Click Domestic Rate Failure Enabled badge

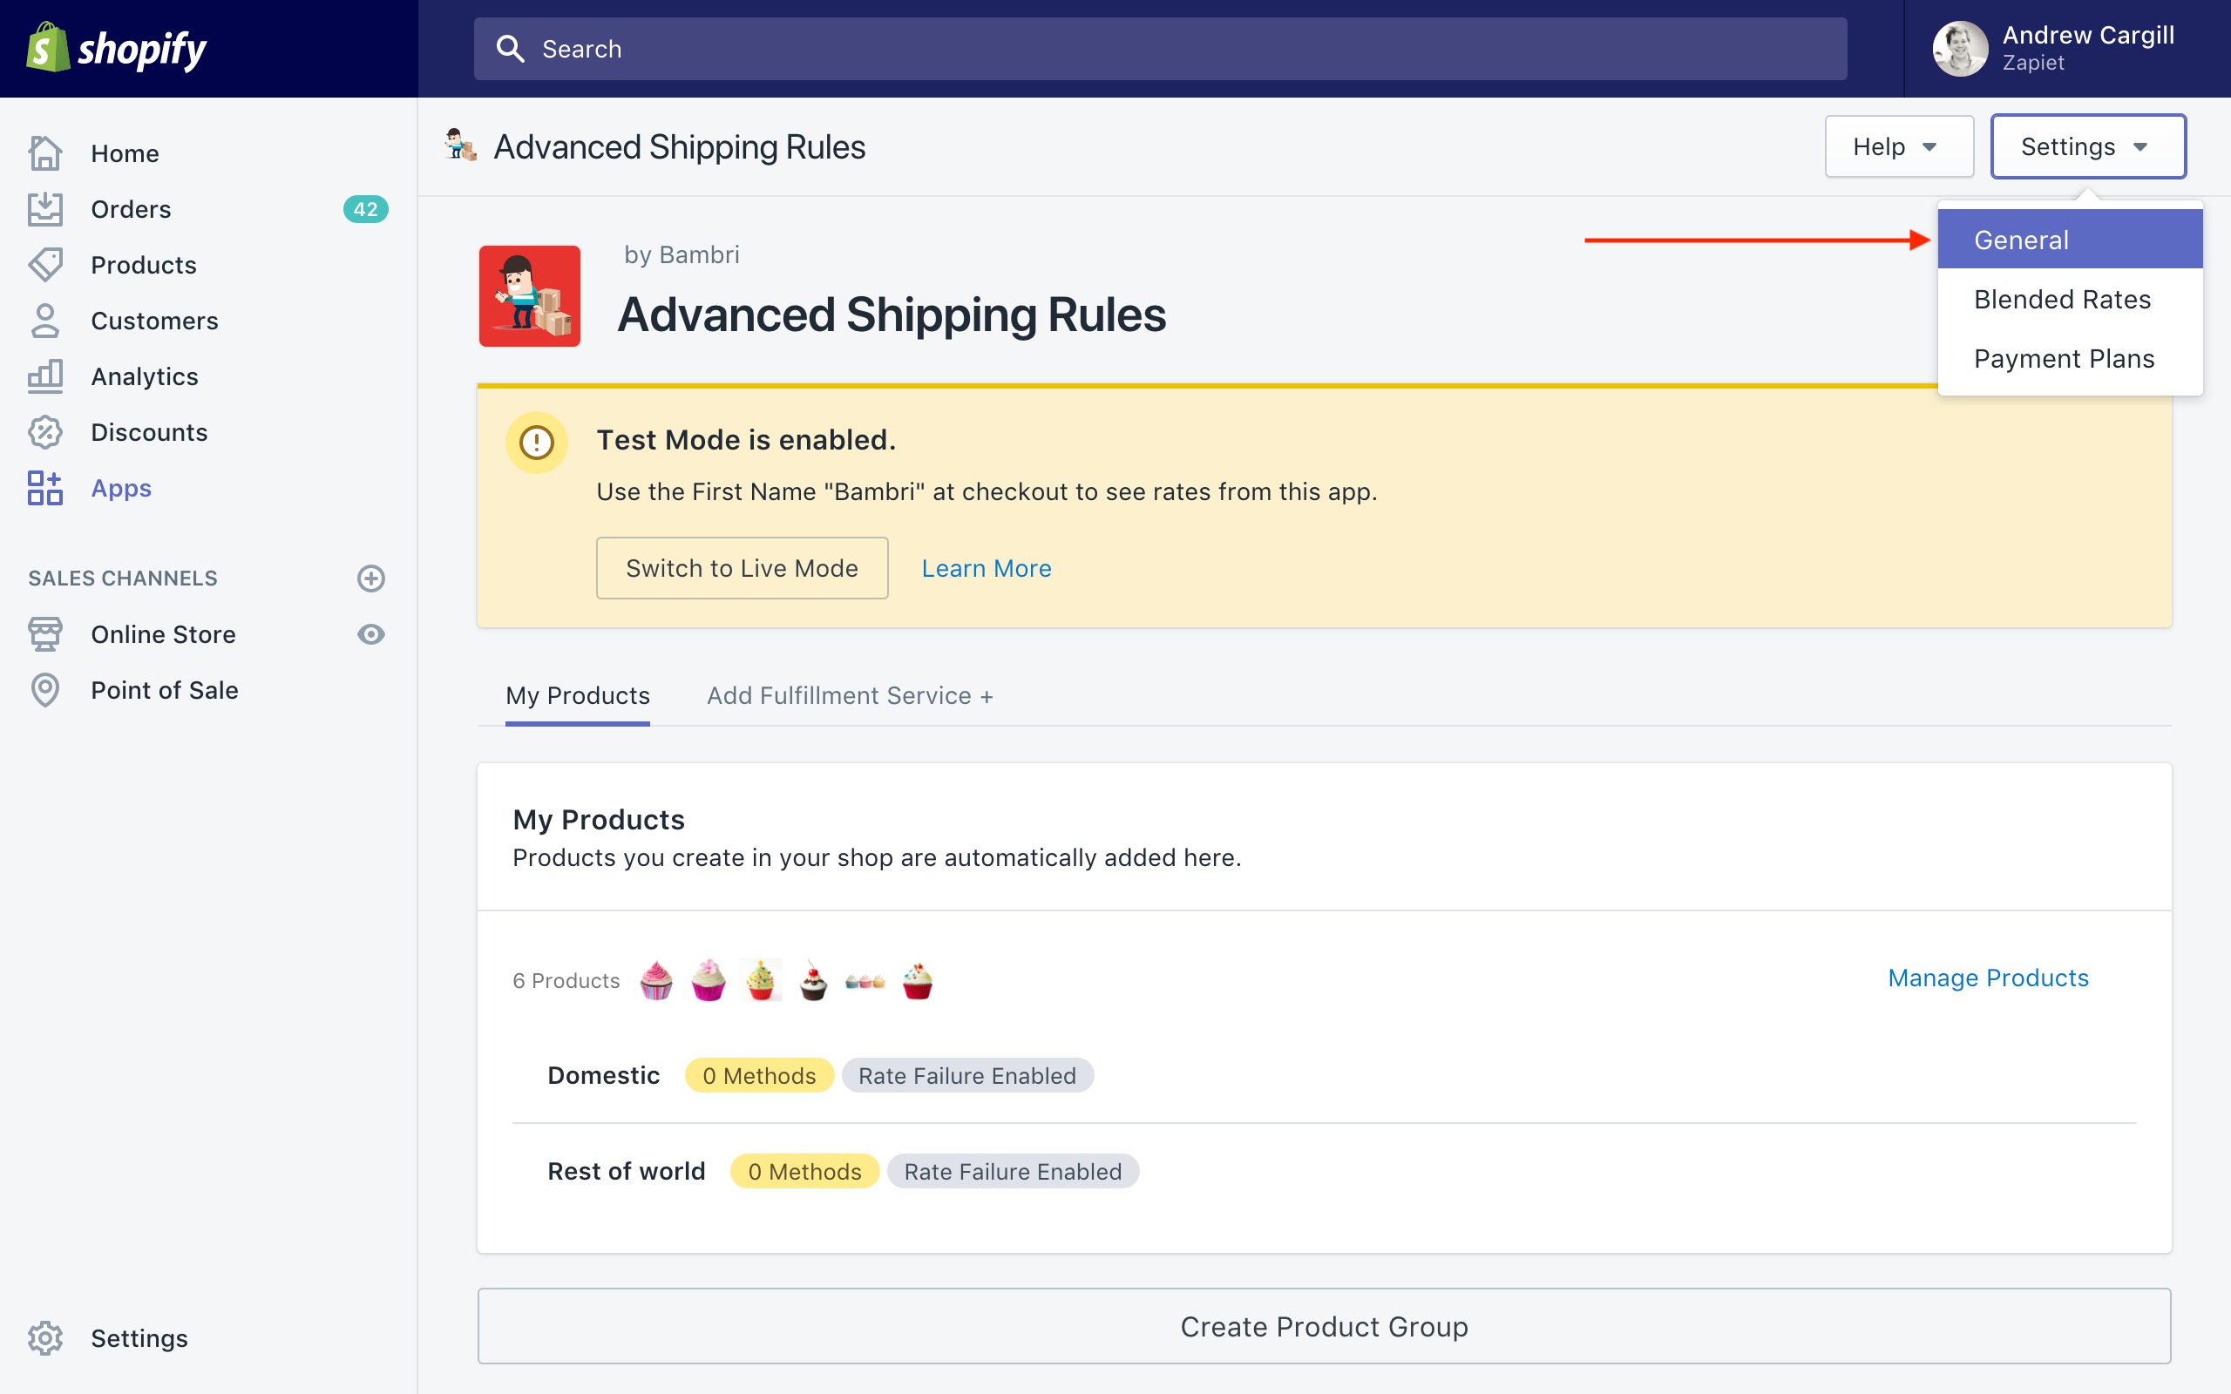click(x=967, y=1075)
